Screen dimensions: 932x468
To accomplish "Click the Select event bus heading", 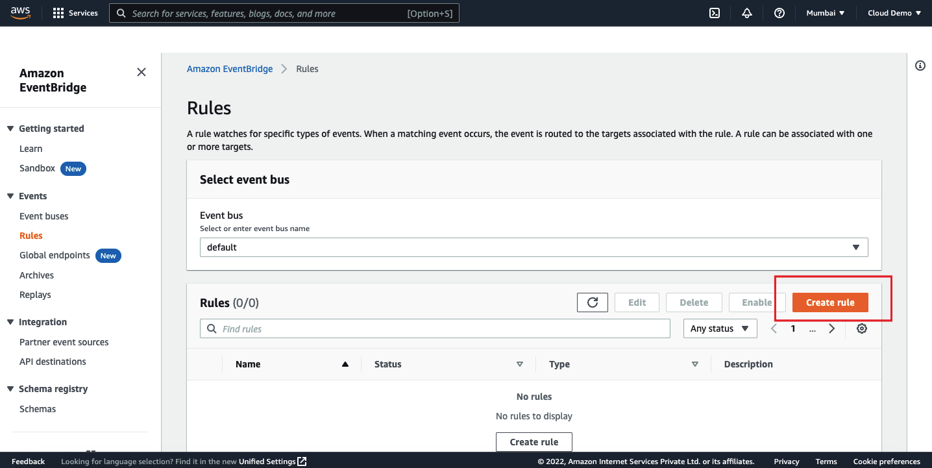I will point(245,180).
